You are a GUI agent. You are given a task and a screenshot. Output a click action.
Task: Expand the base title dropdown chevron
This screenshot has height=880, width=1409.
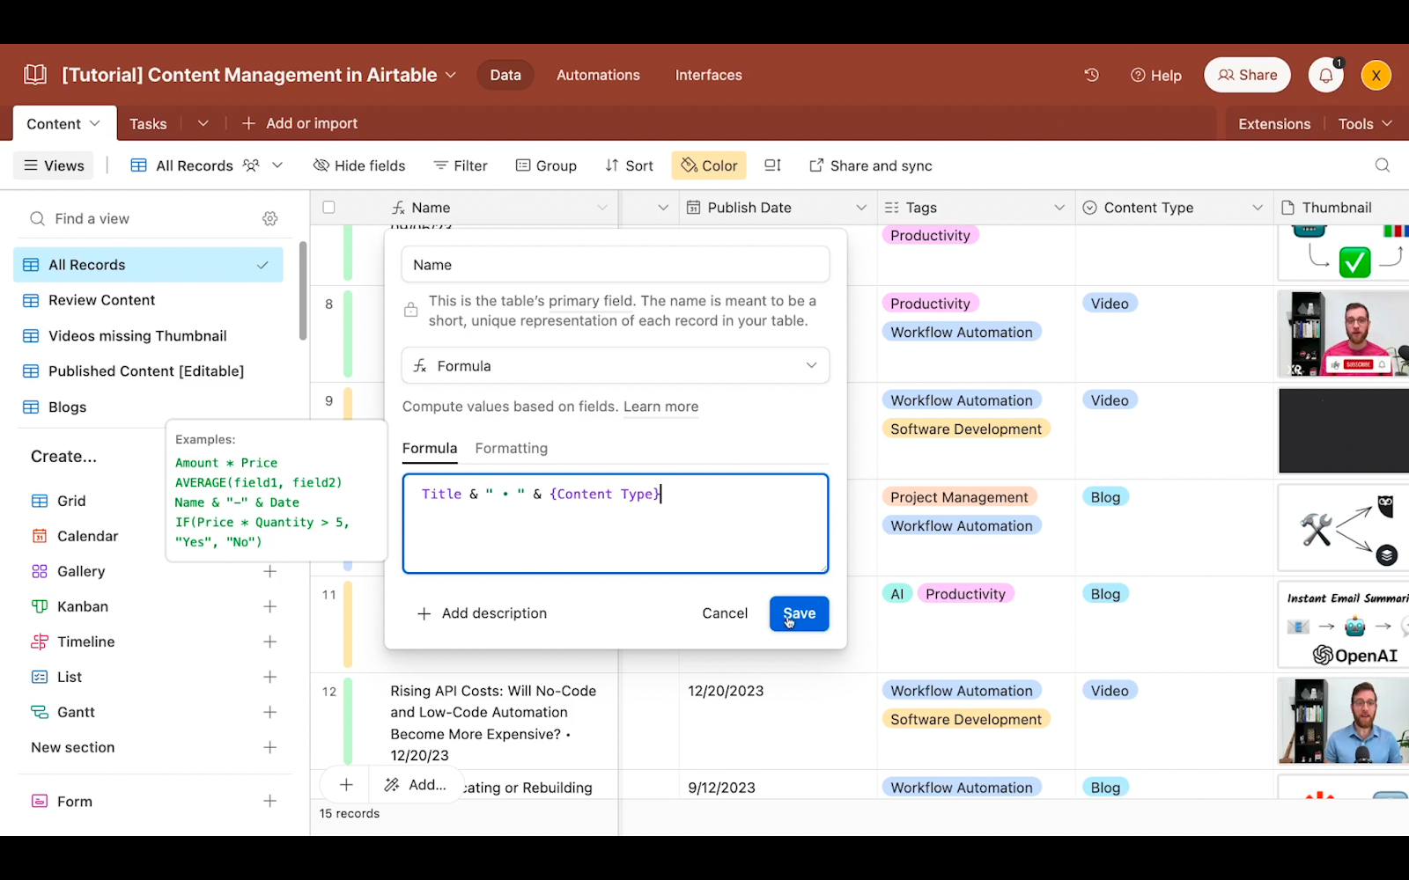pyautogui.click(x=451, y=75)
